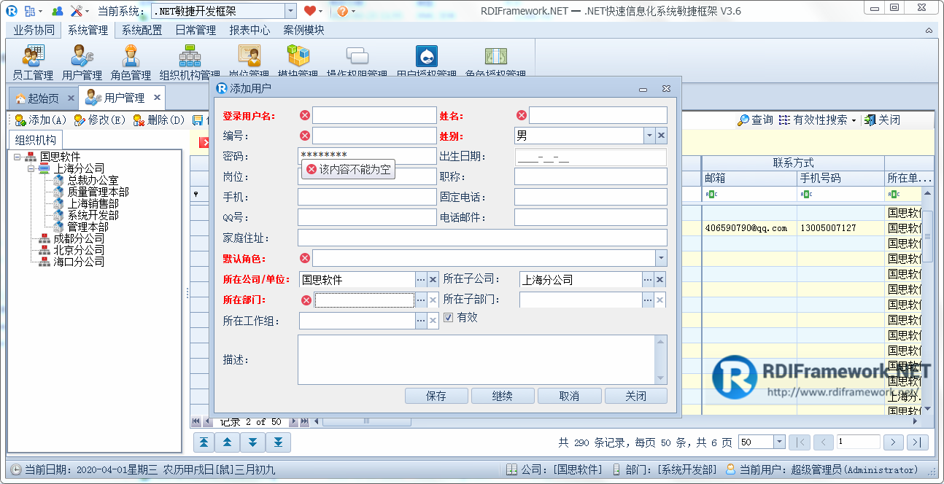Go to last page using pager icon
The width and height of the screenshot is (944, 484).
[918, 442]
